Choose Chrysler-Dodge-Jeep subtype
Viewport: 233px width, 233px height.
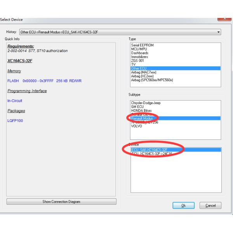(146, 103)
